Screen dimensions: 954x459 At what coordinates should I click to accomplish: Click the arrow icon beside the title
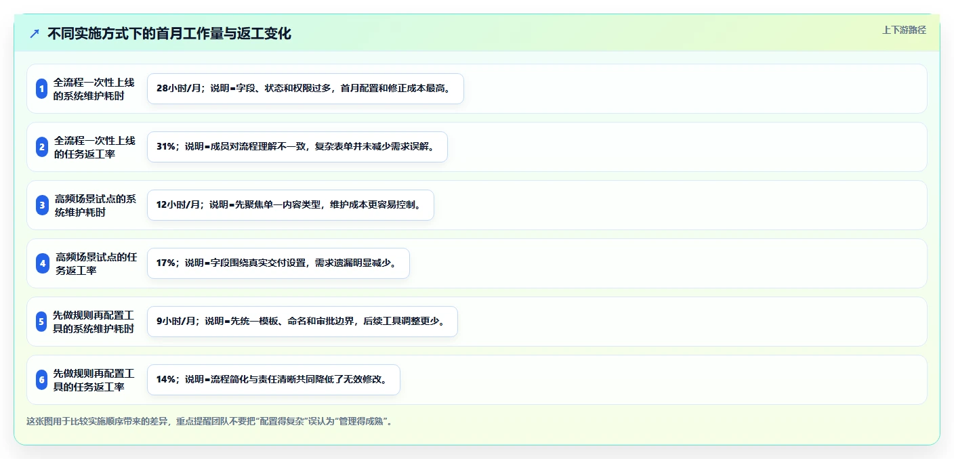click(35, 33)
